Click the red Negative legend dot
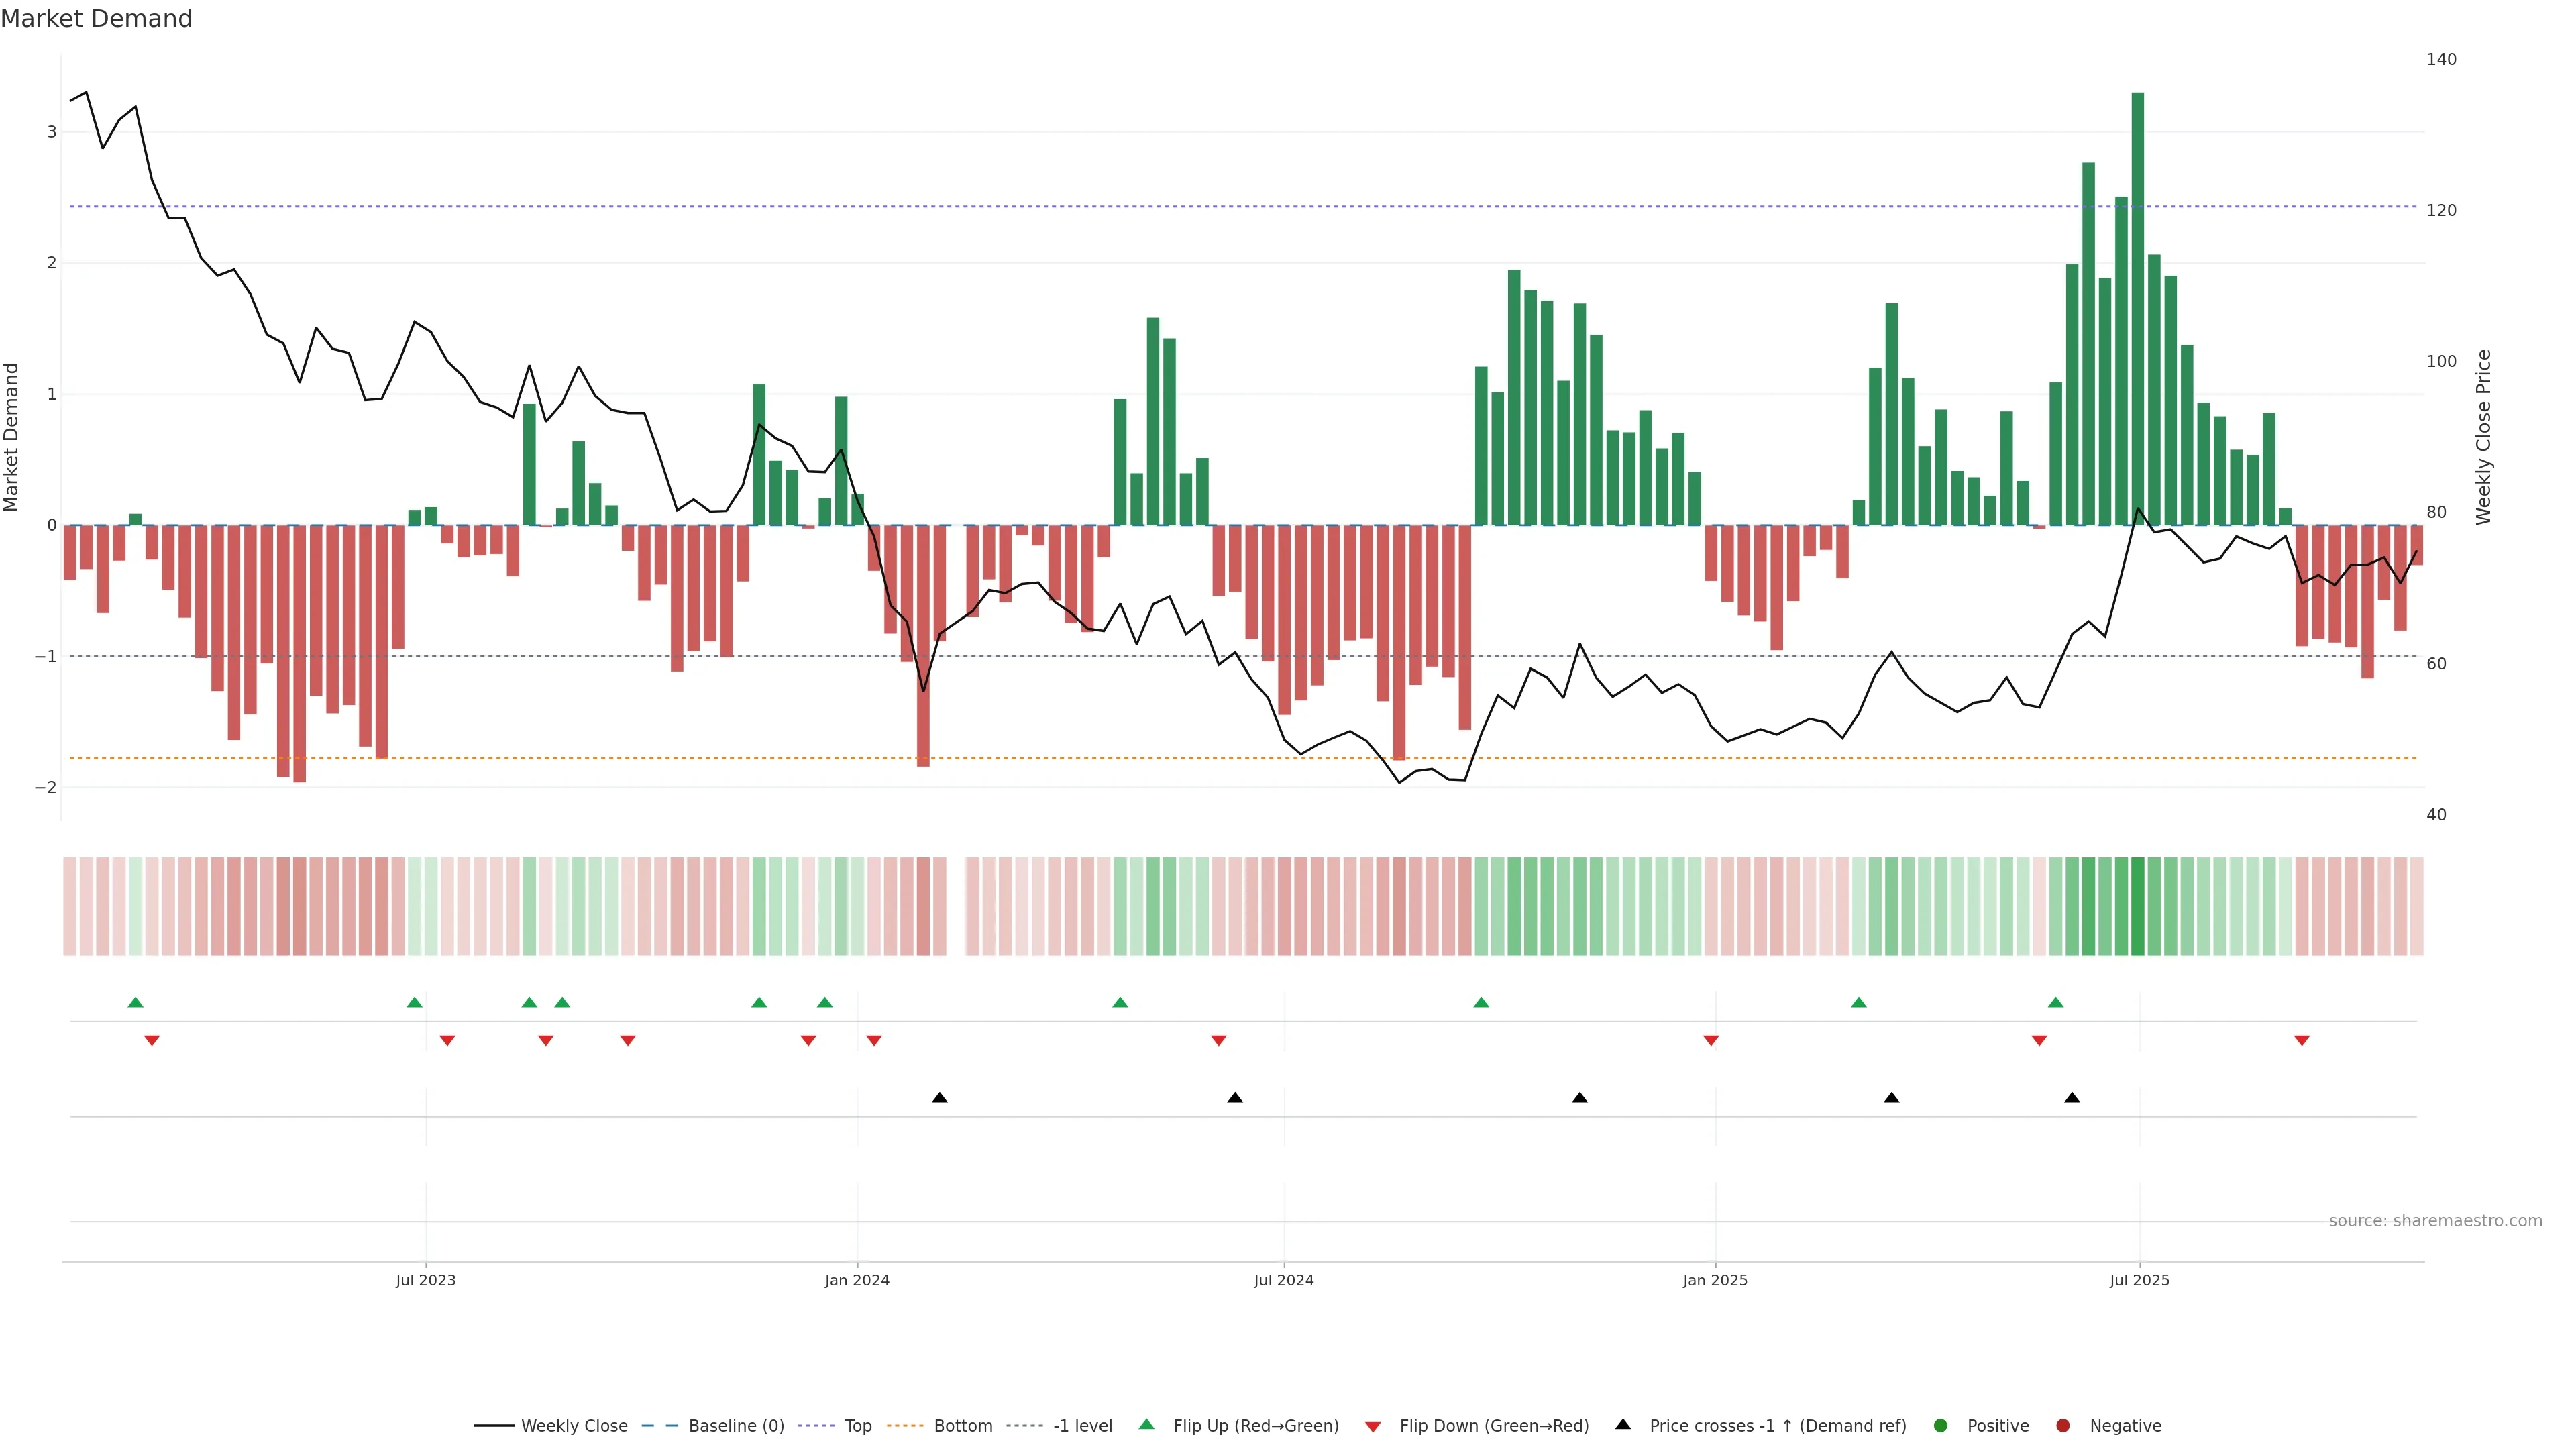 (2062, 1425)
